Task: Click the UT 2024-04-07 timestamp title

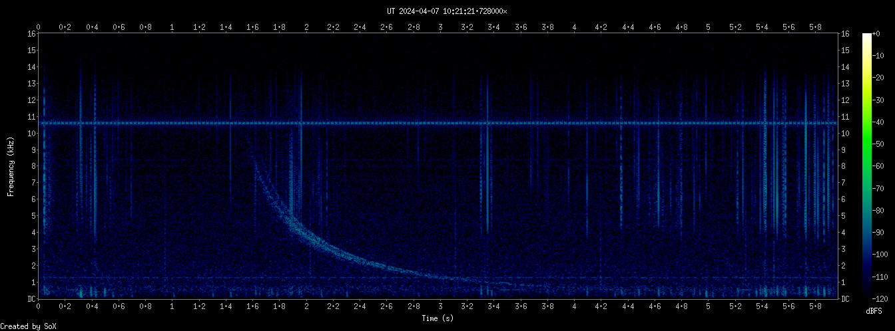Action: (447, 11)
